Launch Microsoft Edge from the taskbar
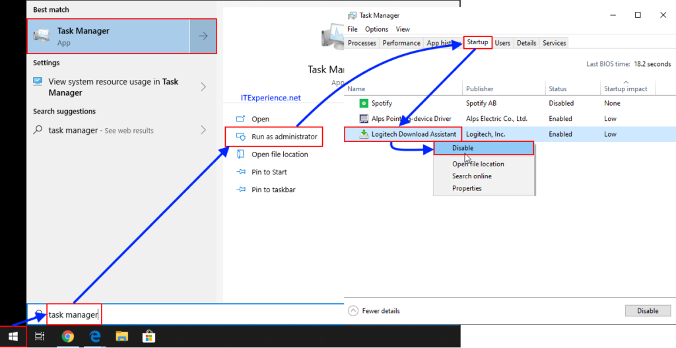The image size is (676, 348). 95,336
